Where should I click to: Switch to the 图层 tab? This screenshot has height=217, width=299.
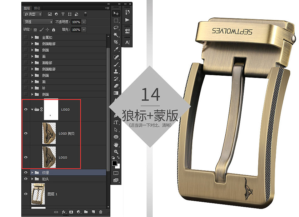click(x=27, y=8)
